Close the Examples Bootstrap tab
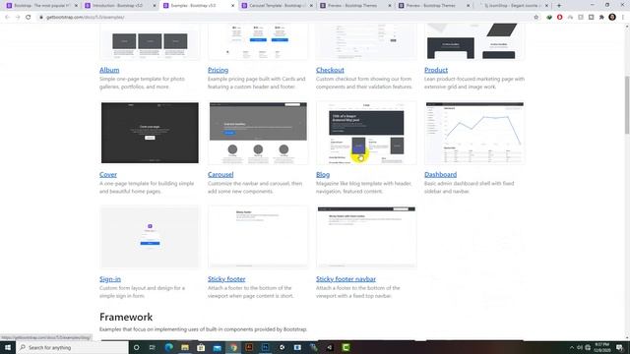 pos(232,6)
